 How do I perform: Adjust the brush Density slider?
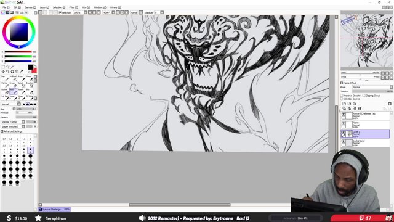click(26, 117)
